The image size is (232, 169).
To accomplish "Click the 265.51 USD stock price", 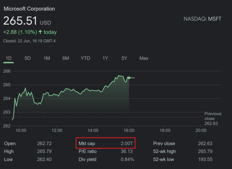I will 27,21.
